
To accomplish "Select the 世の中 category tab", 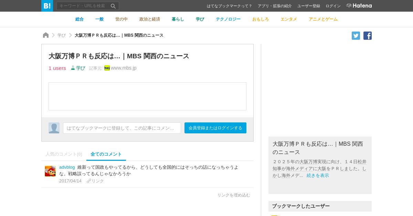I will point(121,19).
